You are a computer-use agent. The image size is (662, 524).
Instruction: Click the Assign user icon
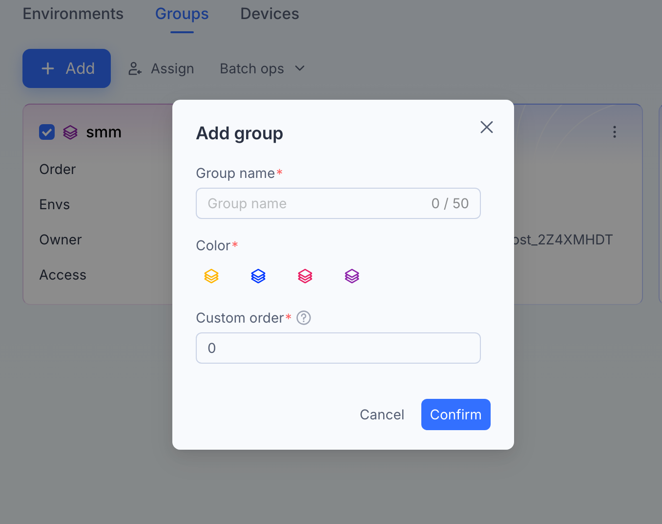[135, 68]
